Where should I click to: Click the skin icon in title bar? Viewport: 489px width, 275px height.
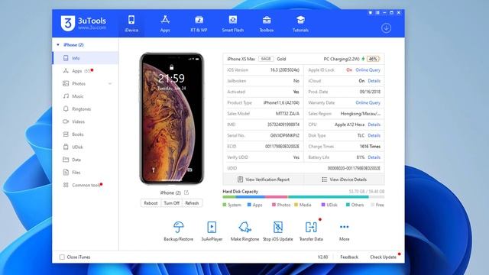370,13
